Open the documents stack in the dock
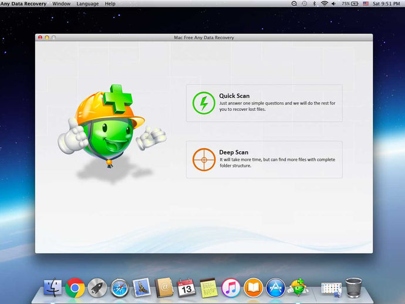The height and width of the screenshot is (304, 405). 332,289
